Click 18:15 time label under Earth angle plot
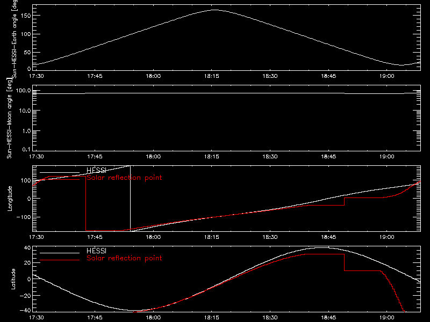The width and height of the screenshot is (430, 322). click(x=211, y=76)
